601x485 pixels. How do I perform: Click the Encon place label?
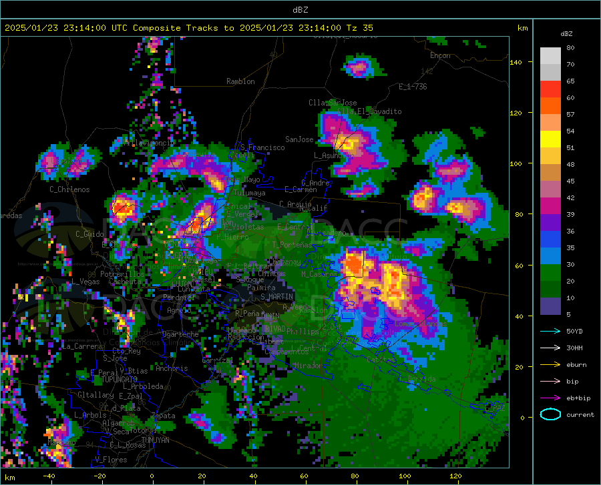(x=440, y=55)
